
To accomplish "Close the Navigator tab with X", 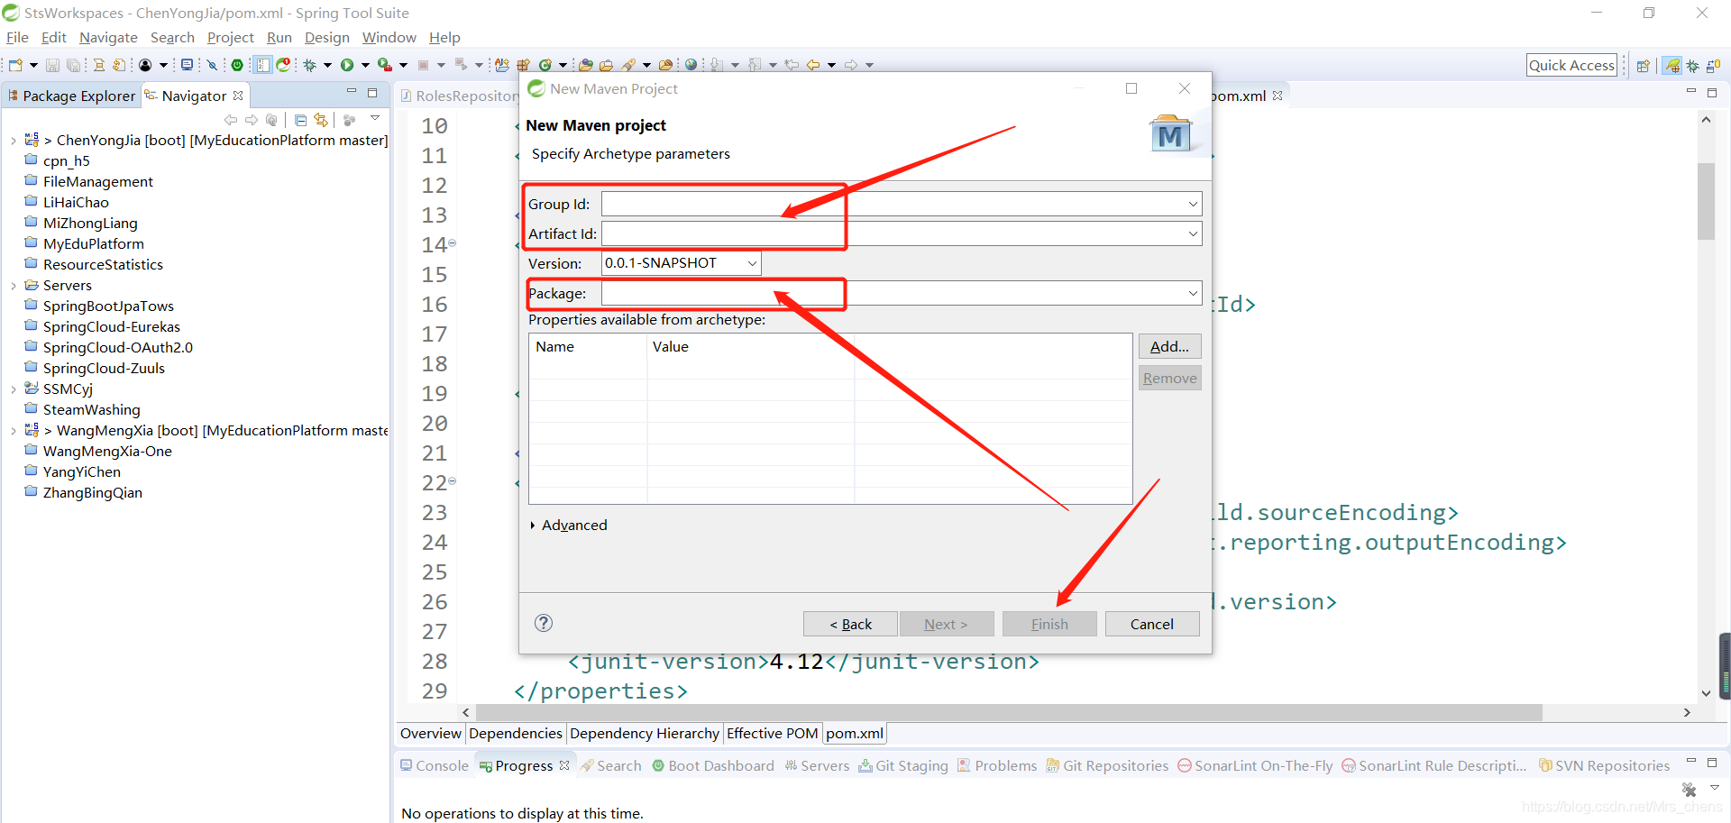I will click(238, 96).
